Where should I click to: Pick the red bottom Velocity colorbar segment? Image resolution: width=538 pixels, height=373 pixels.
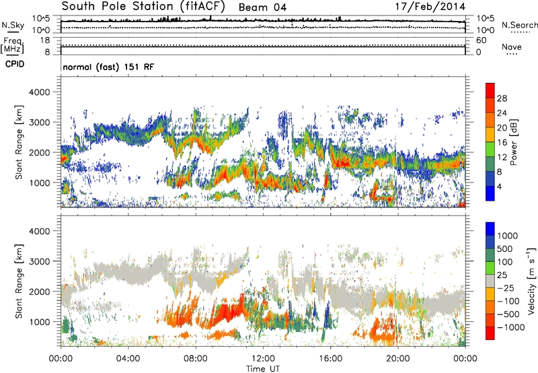[x=490, y=333]
